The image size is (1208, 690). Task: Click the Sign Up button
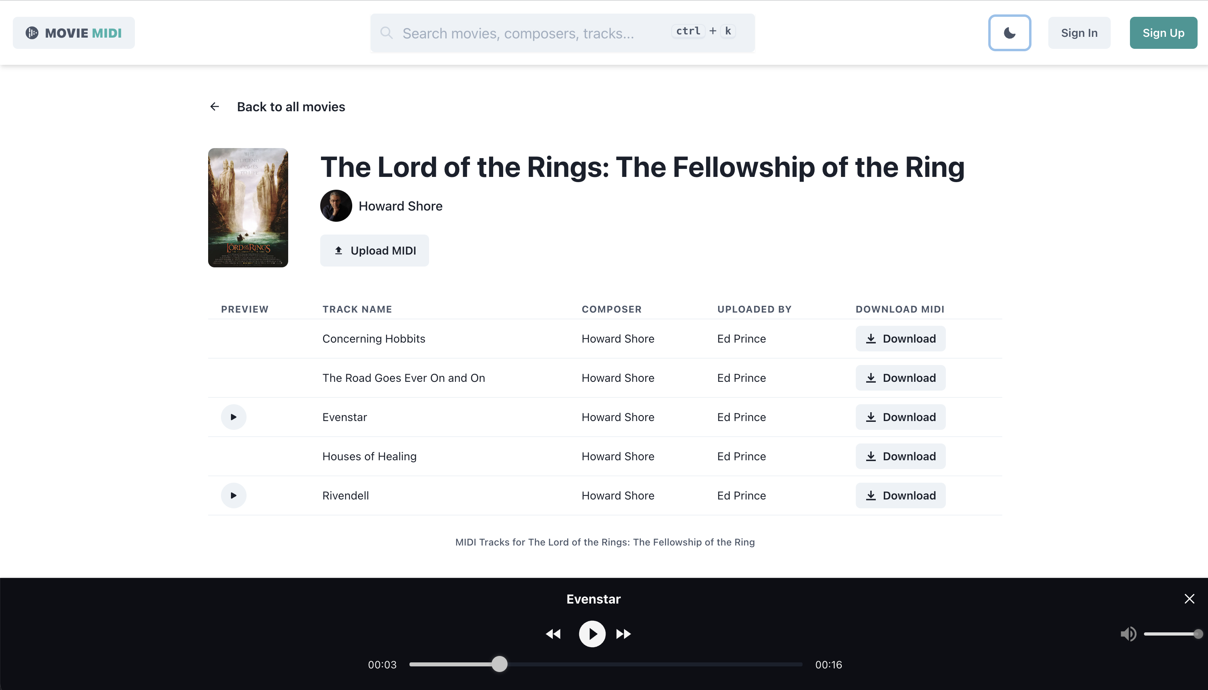tap(1163, 33)
